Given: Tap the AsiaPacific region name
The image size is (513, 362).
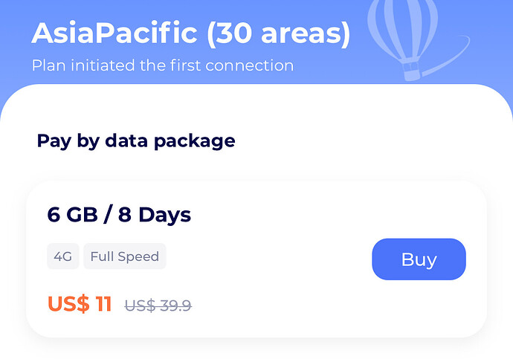Looking at the screenshot, I should tap(114, 33).
